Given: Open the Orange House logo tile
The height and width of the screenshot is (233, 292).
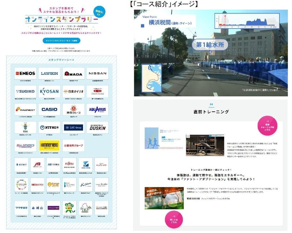Looking at the screenshot, I should (54, 185).
